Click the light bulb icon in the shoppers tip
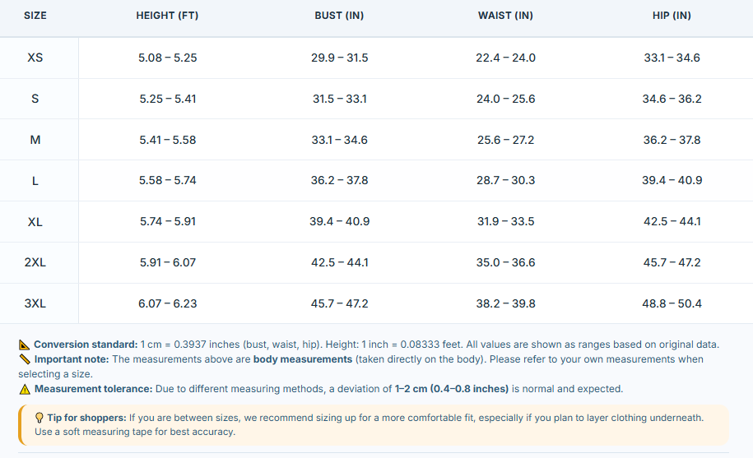 point(40,418)
